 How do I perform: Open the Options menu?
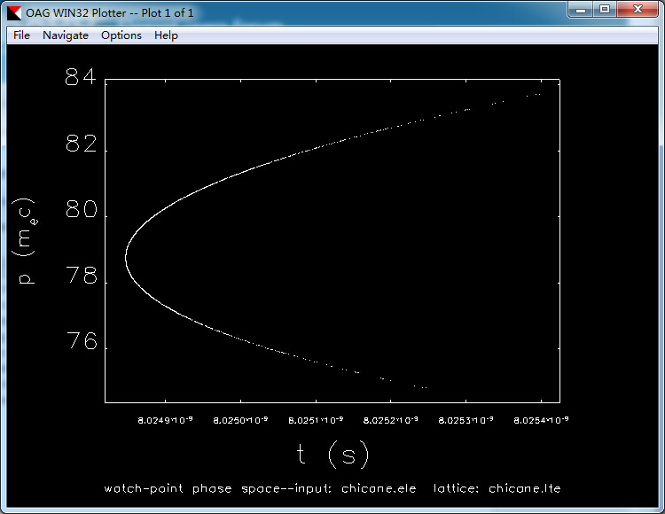[x=121, y=35]
